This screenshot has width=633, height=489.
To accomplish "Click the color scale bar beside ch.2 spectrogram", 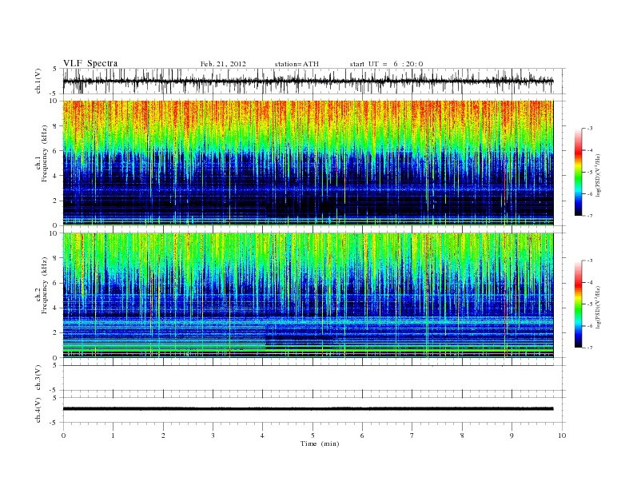I will coord(579,304).
